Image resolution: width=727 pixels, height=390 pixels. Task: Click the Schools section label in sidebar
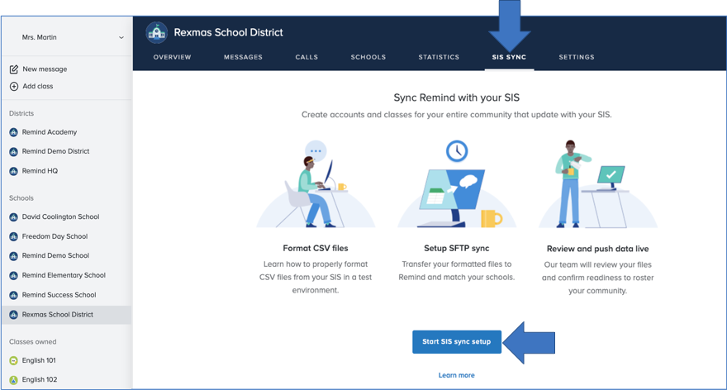[21, 198]
